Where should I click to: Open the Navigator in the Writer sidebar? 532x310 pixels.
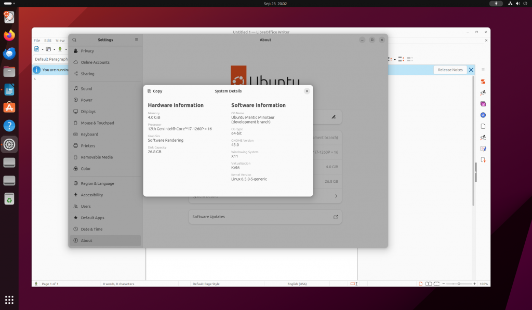[x=483, y=115]
